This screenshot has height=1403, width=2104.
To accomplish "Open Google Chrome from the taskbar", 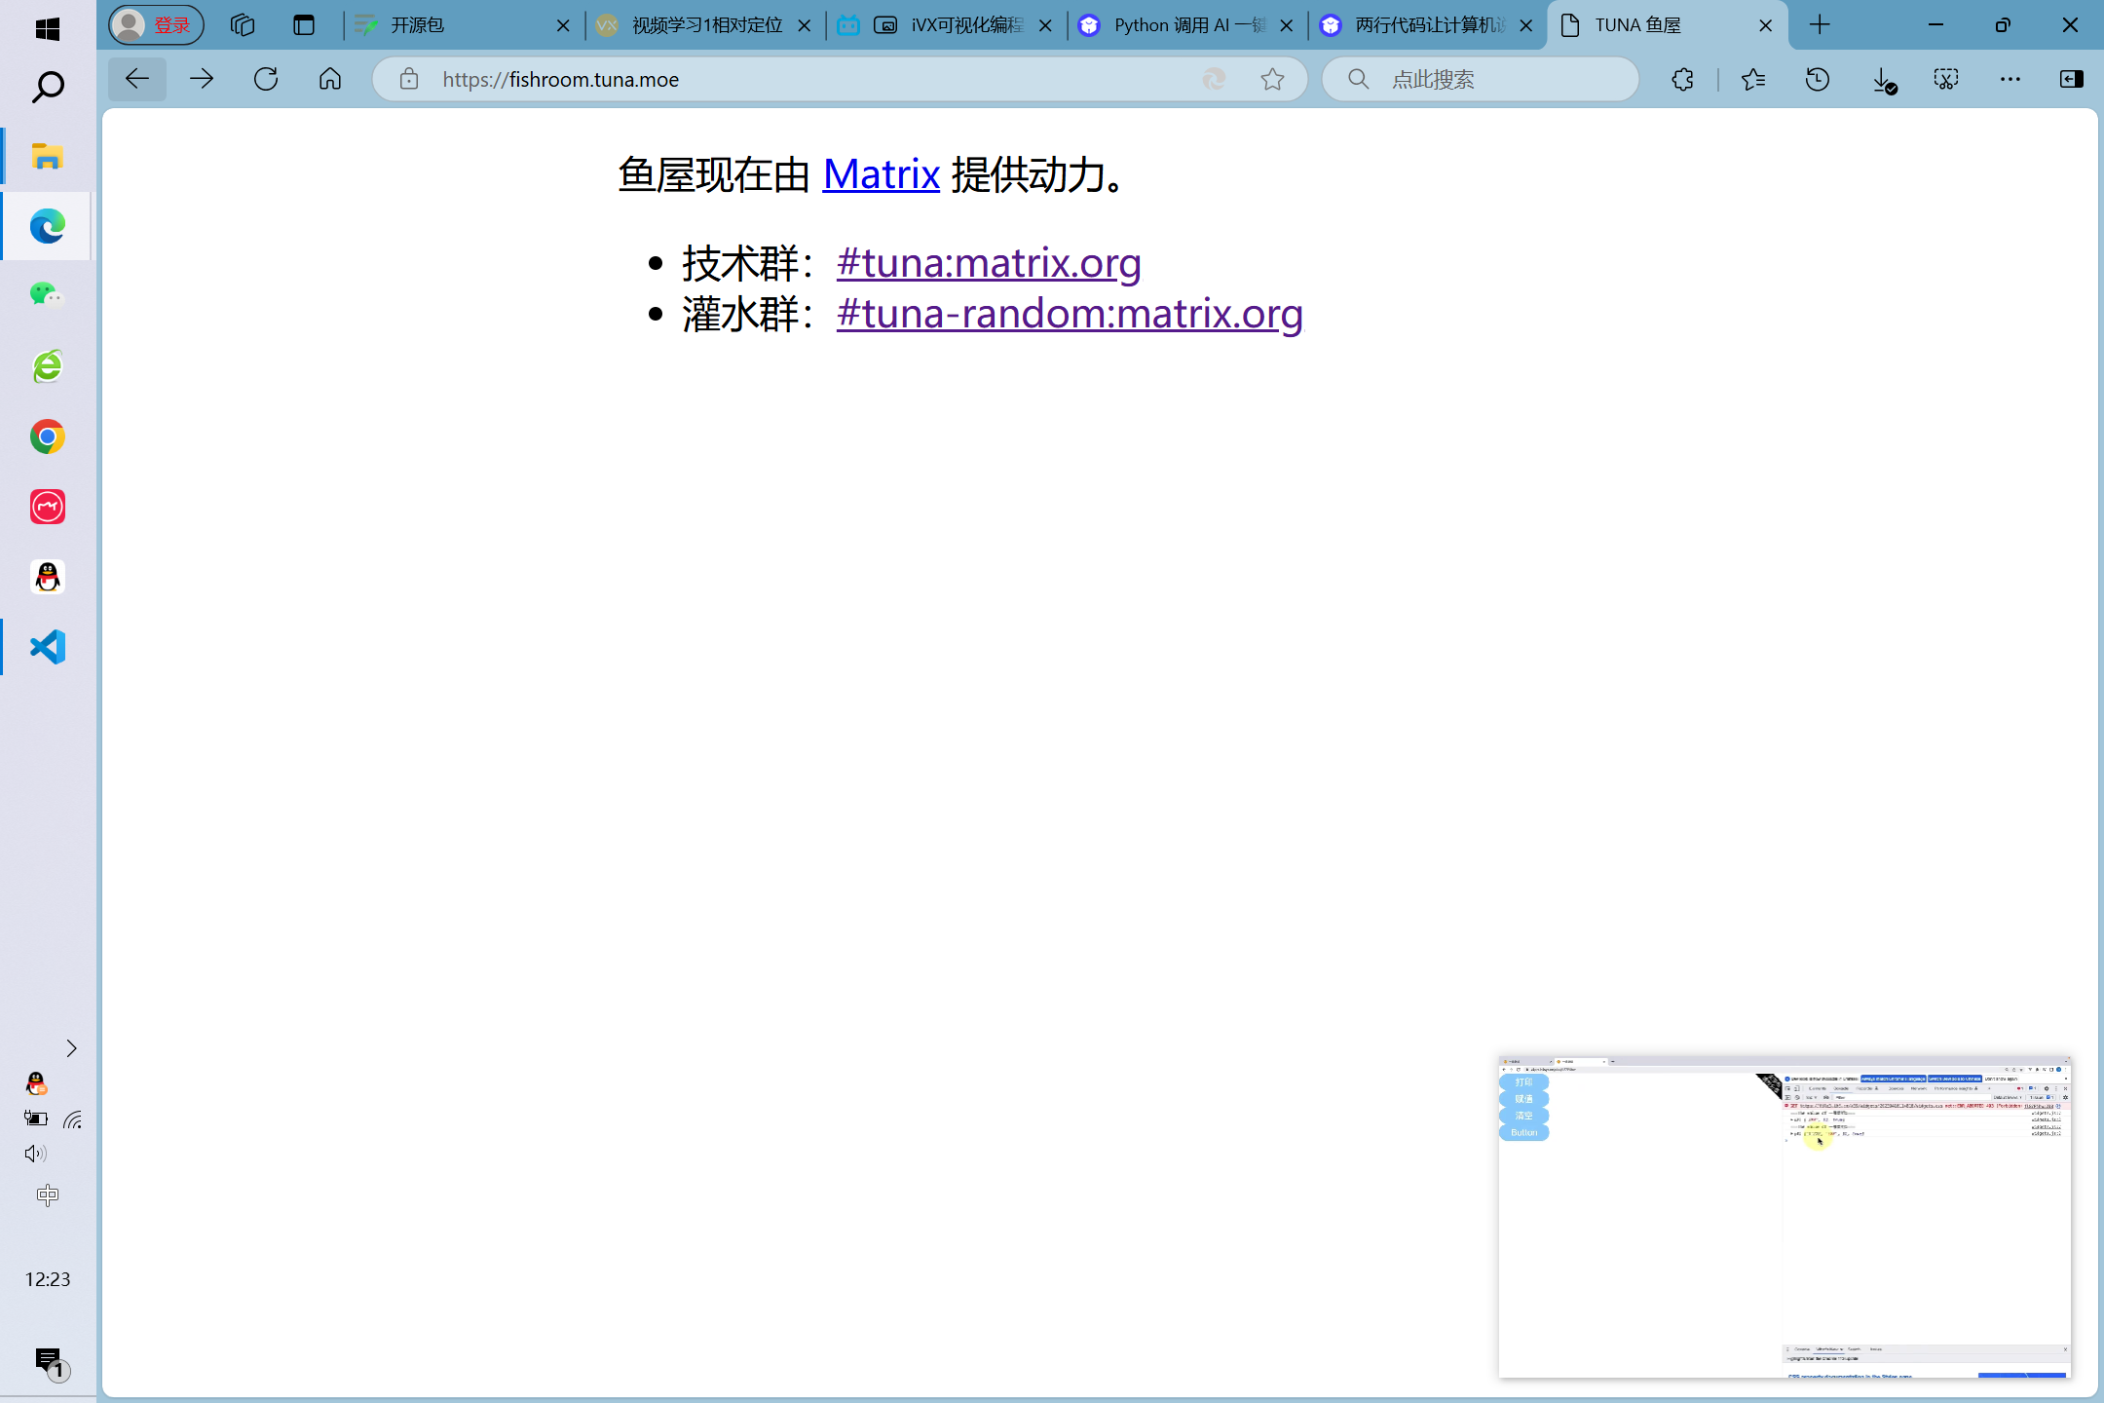I will pos(47,436).
